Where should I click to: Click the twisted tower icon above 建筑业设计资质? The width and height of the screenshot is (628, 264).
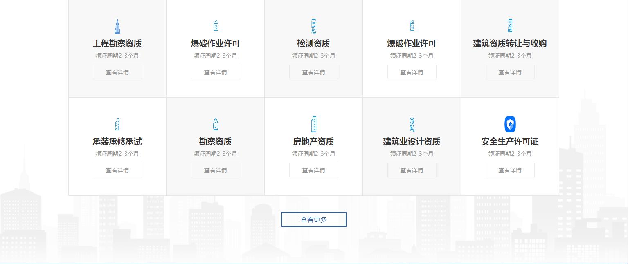click(x=412, y=124)
